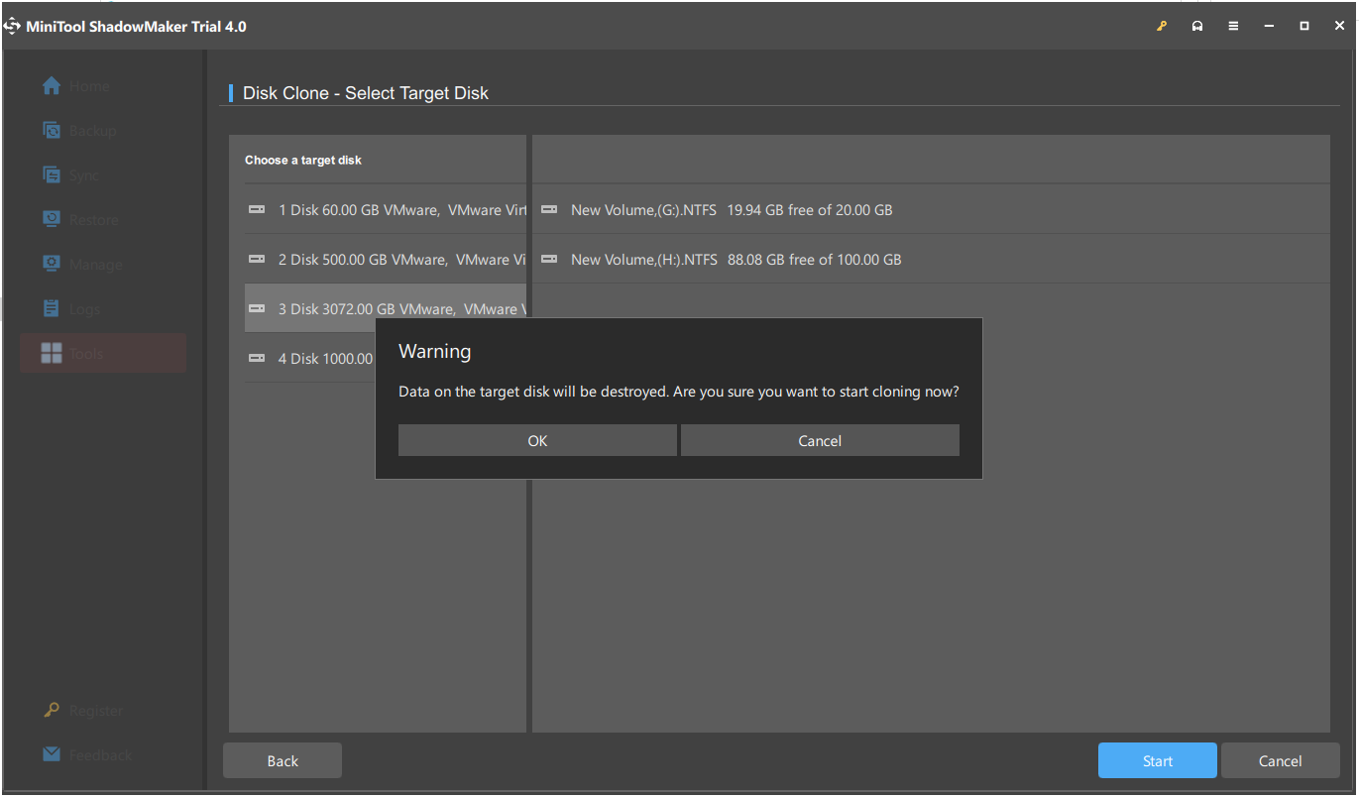
Task: Open Feedback envelope icon in sidebar
Action: tap(52, 754)
